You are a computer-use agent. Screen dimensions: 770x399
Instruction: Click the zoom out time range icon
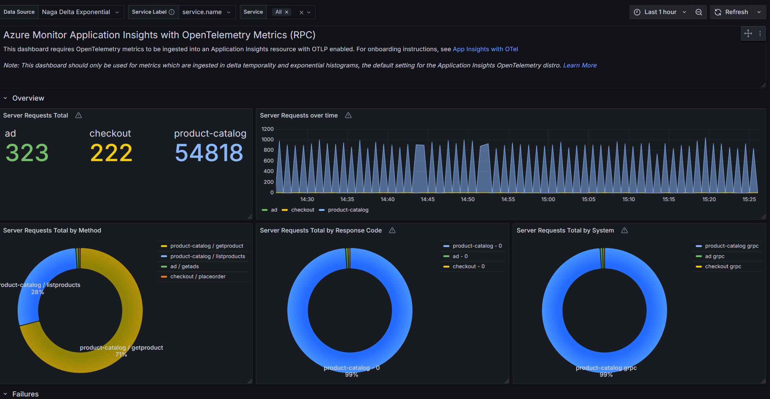699,12
